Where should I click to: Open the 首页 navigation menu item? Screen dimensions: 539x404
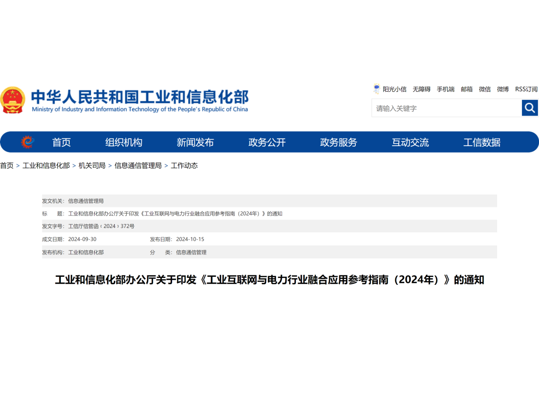tap(61, 142)
